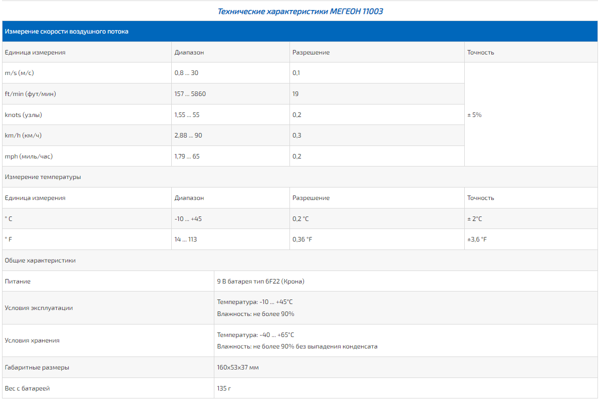This screenshot has height=401, width=600.
Task: Select the range '2,88 ... 90'
Action: (188, 135)
